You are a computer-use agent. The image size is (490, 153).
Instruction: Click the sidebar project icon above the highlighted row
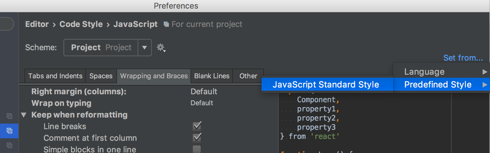point(9,116)
